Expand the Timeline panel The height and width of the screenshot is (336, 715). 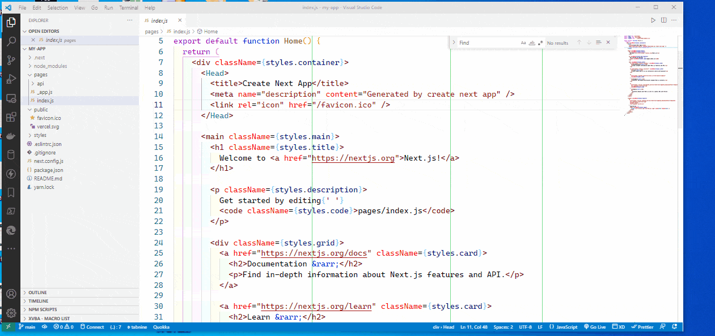pyautogui.click(x=79, y=301)
